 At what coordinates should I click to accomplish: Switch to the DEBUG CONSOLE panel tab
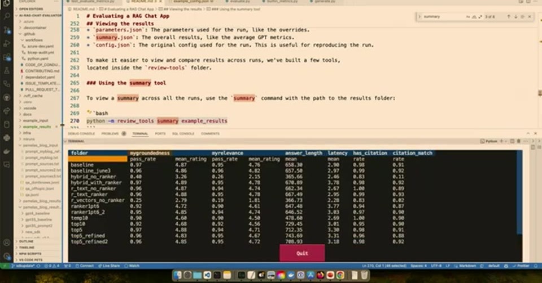pos(81,133)
